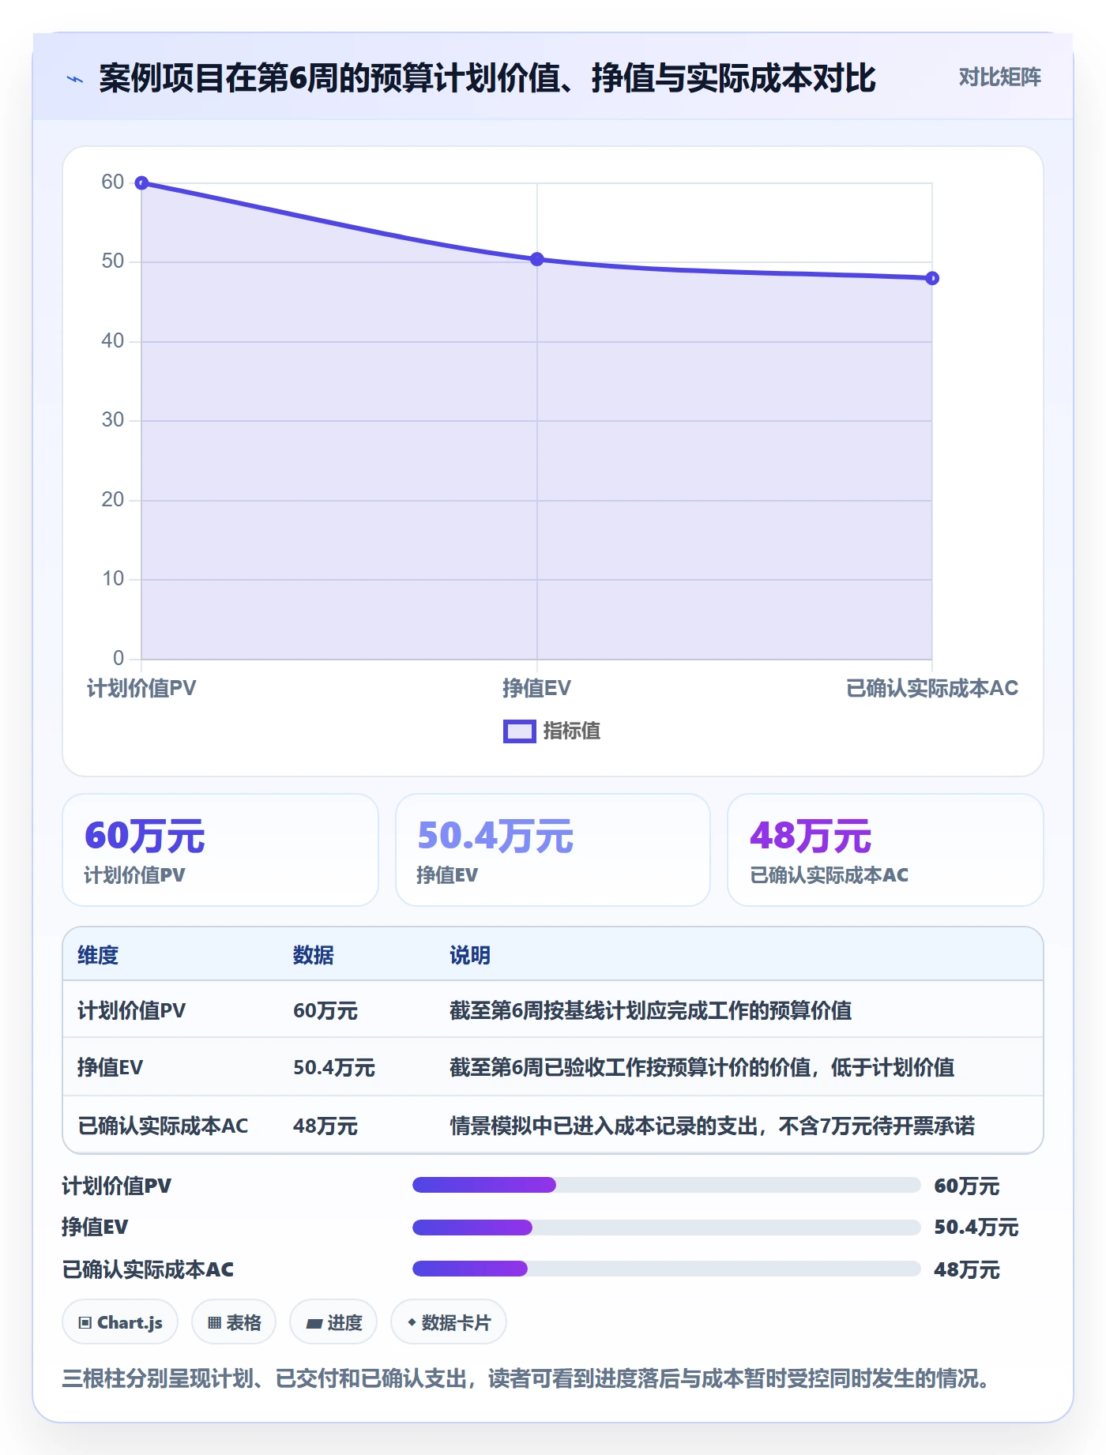Select the 表格 tag chip
Screen dimensions: 1106x1455
[x=234, y=1322]
